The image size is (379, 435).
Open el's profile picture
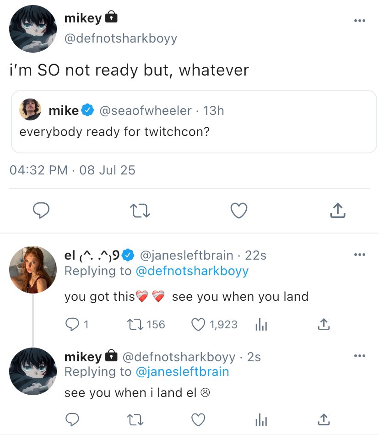(x=32, y=270)
